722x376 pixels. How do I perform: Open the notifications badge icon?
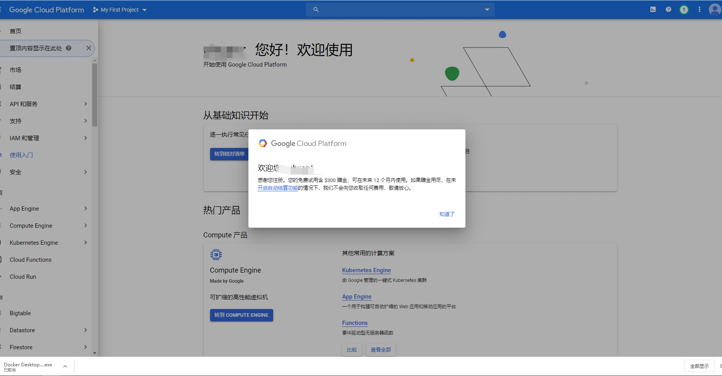[684, 10]
